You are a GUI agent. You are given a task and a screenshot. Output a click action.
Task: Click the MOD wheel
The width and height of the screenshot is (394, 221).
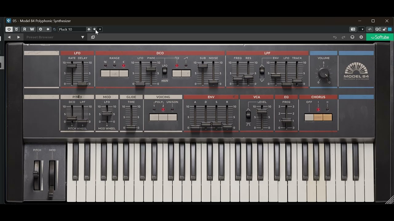click(x=52, y=178)
